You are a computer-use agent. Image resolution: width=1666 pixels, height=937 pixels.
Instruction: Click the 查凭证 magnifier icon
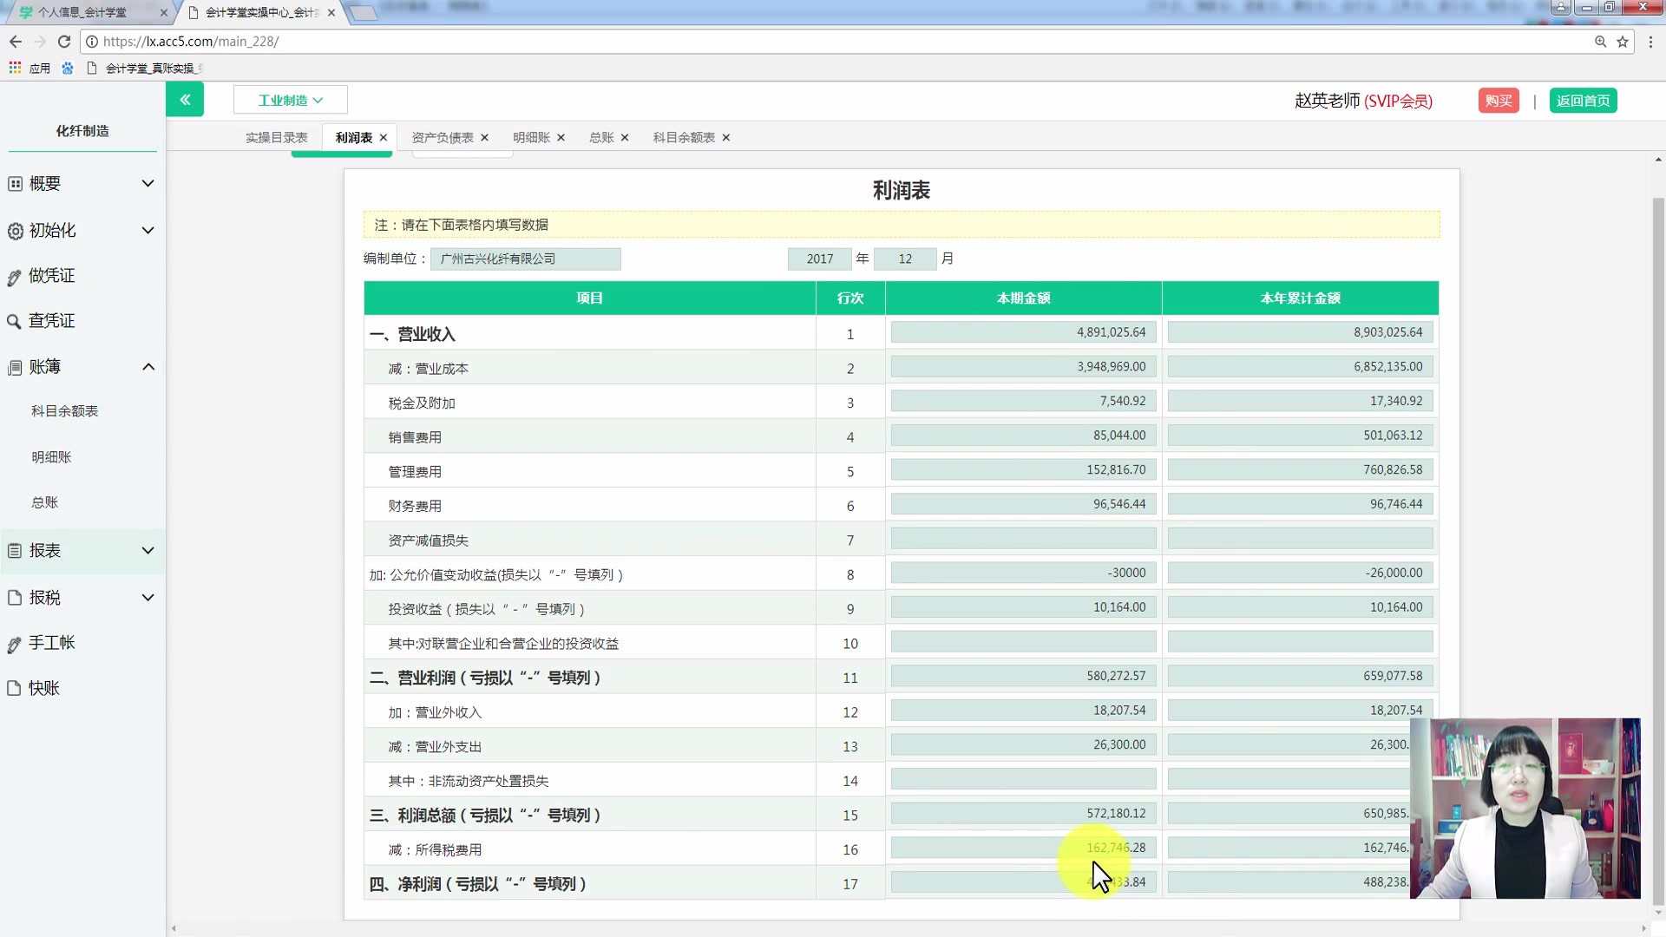click(14, 321)
